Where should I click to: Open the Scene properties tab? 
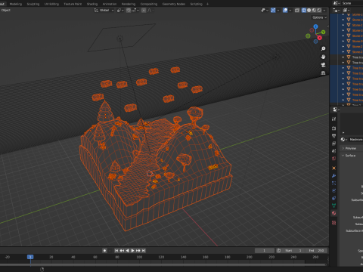tap(334, 151)
